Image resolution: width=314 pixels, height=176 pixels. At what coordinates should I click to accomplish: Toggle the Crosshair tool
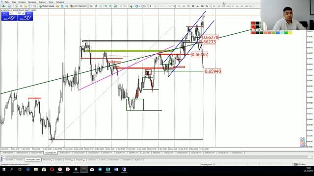[x=155, y=6]
